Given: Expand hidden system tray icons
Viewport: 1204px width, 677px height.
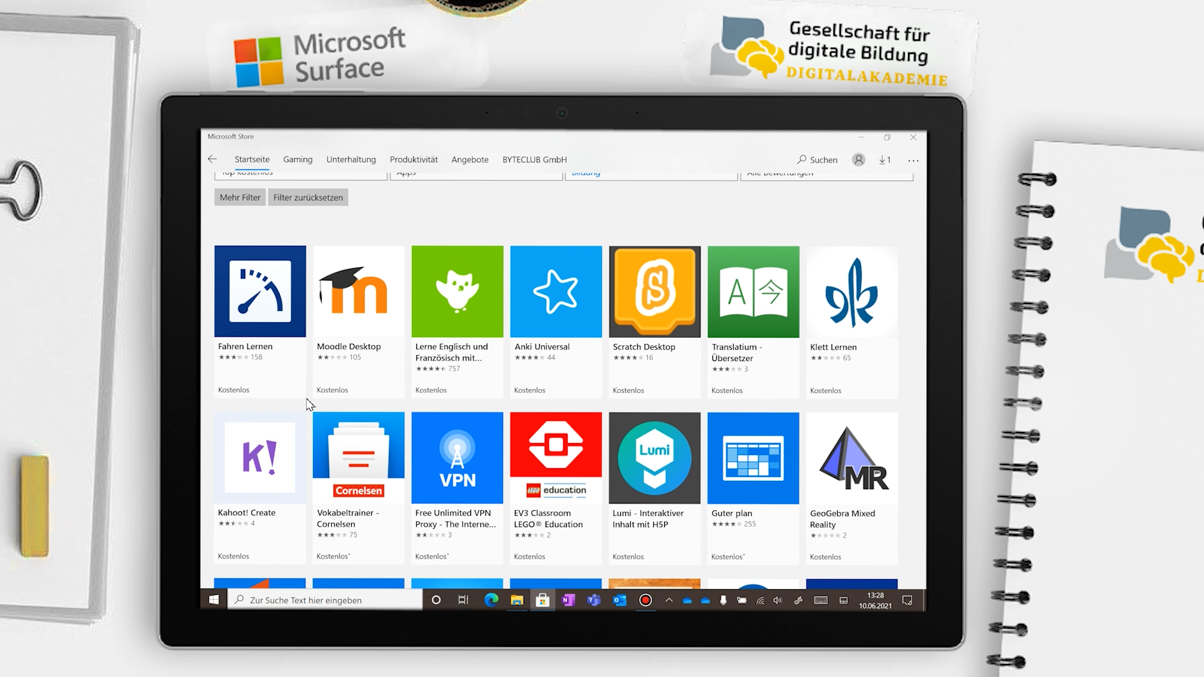Looking at the screenshot, I should point(669,600).
